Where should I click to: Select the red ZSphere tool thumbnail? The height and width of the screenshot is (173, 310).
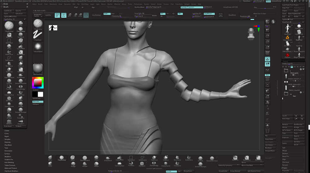click(x=287, y=55)
